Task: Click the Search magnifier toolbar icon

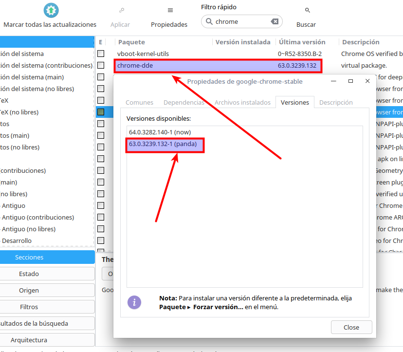Action: [x=307, y=10]
